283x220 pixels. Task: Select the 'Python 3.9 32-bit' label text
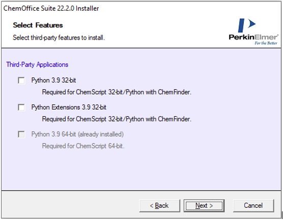click(x=53, y=80)
